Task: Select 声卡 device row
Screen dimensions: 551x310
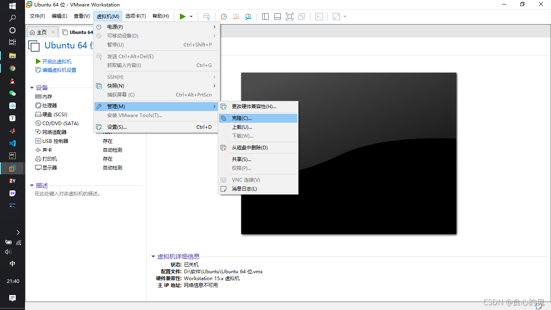Action: click(x=47, y=150)
